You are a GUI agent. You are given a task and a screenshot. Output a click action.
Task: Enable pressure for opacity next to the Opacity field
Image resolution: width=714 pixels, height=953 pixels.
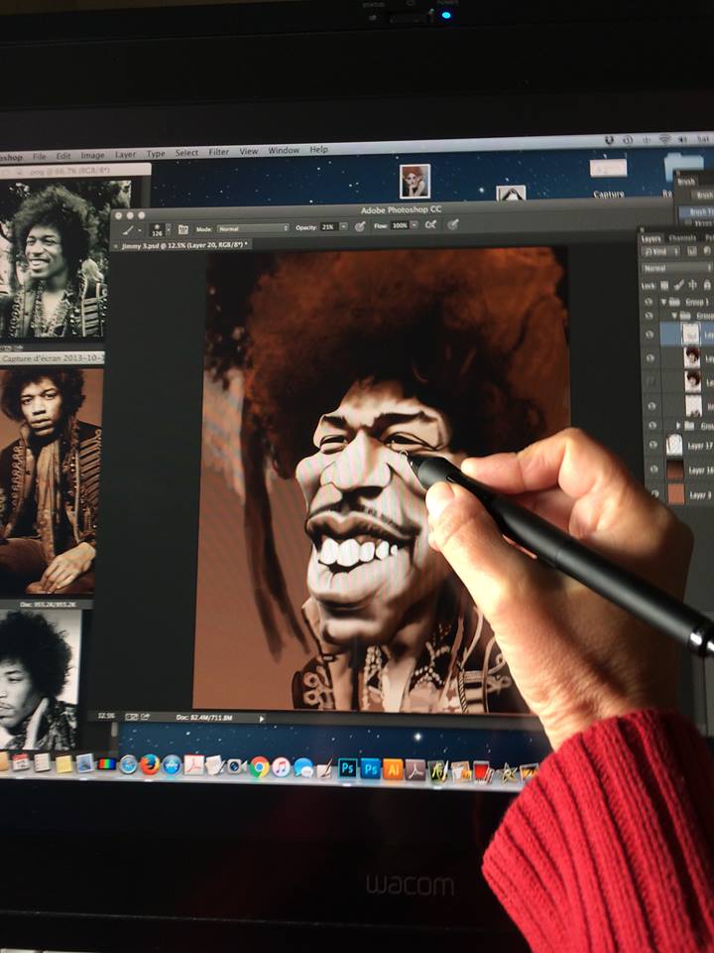click(360, 226)
